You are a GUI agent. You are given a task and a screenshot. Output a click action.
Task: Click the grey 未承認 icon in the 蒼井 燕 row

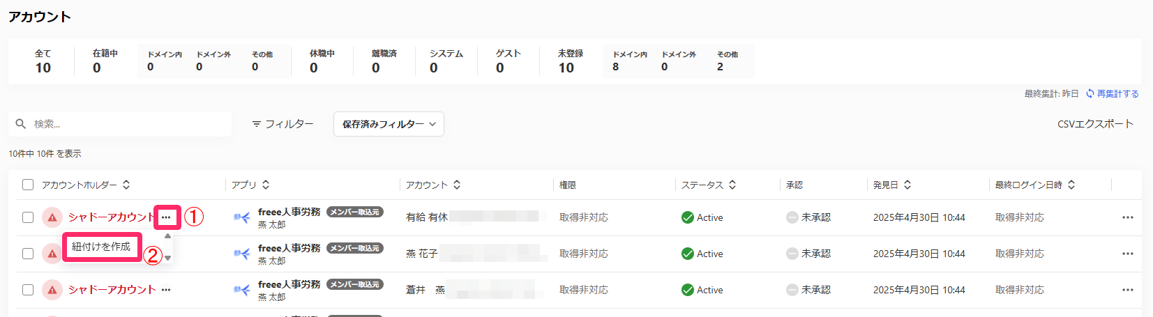[x=792, y=290]
